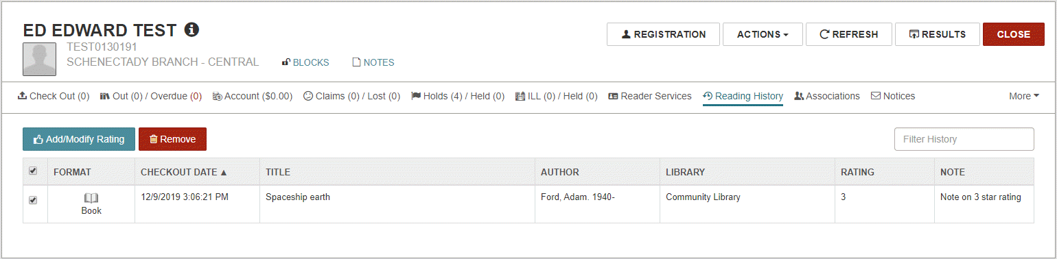Viewport: 1057px width, 259px height.
Task: Open Check Out (0) tab
Action: pyautogui.click(x=54, y=96)
